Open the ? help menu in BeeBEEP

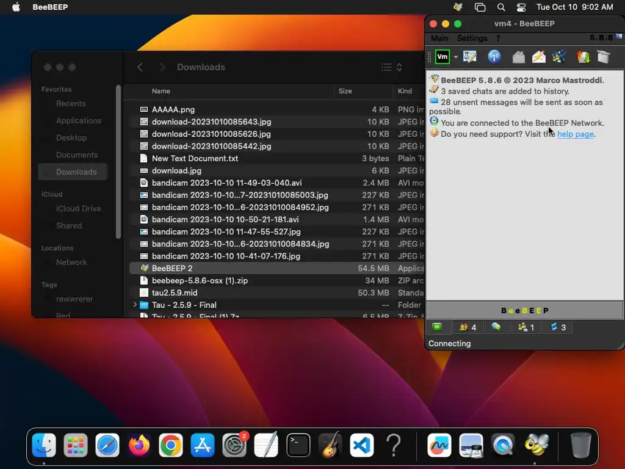(x=498, y=38)
